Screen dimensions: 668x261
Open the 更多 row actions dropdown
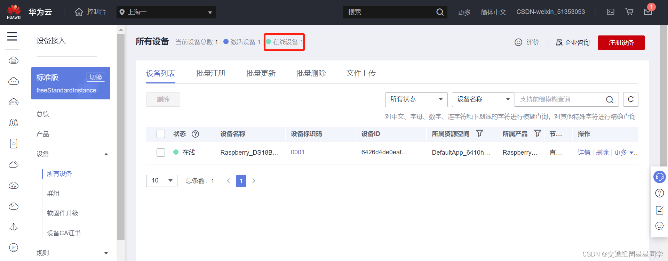[x=624, y=153]
